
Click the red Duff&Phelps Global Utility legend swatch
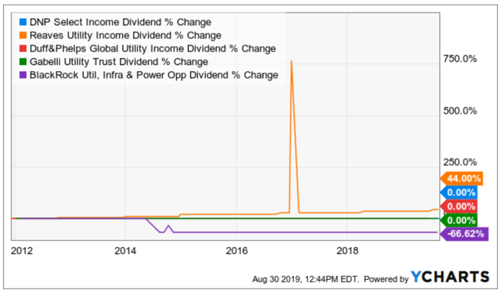tap(23, 48)
